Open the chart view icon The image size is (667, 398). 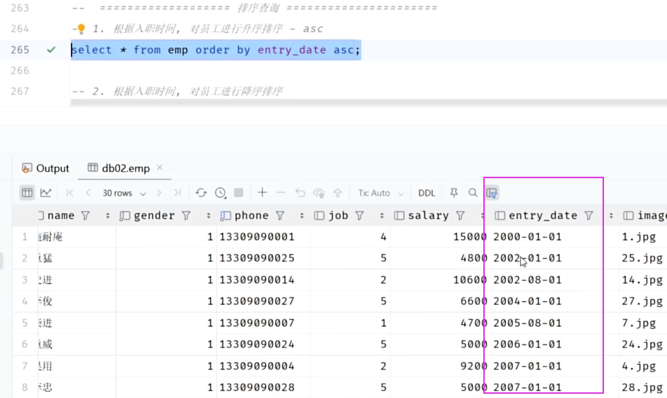[x=46, y=193]
